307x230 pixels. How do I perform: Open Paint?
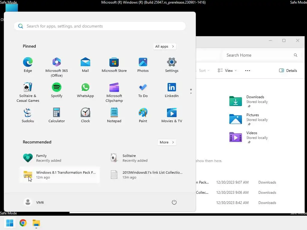point(143,115)
